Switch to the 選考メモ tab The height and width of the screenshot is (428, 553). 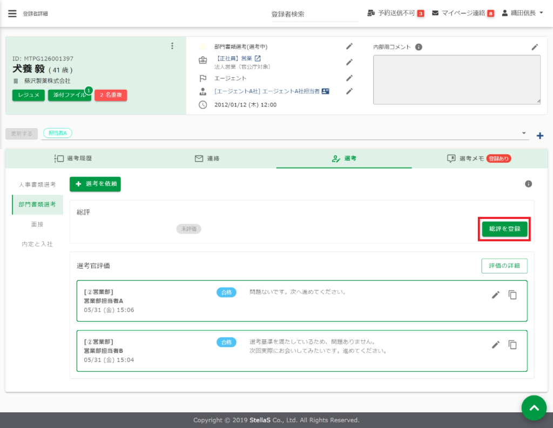[478, 158]
